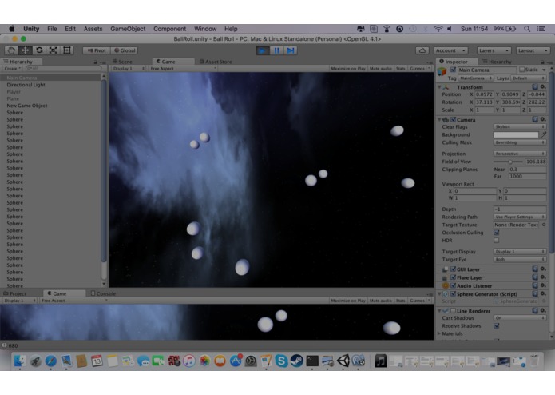Open Skype from the Dock
This screenshot has height=395, width=555.
click(x=281, y=361)
